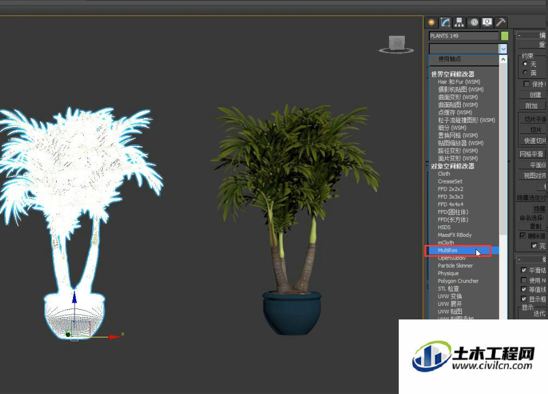548x394 pixels.
Task: Select 贴图缩放器 (WSM) modifier
Action: (x=461, y=143)
